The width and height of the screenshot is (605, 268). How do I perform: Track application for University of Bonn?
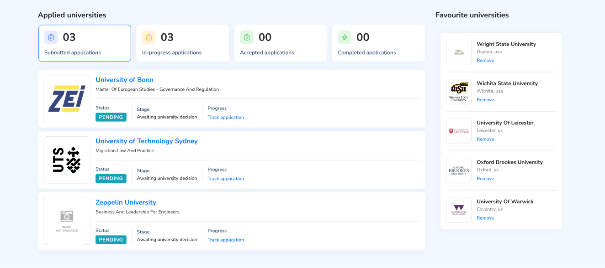pos(226,118)
